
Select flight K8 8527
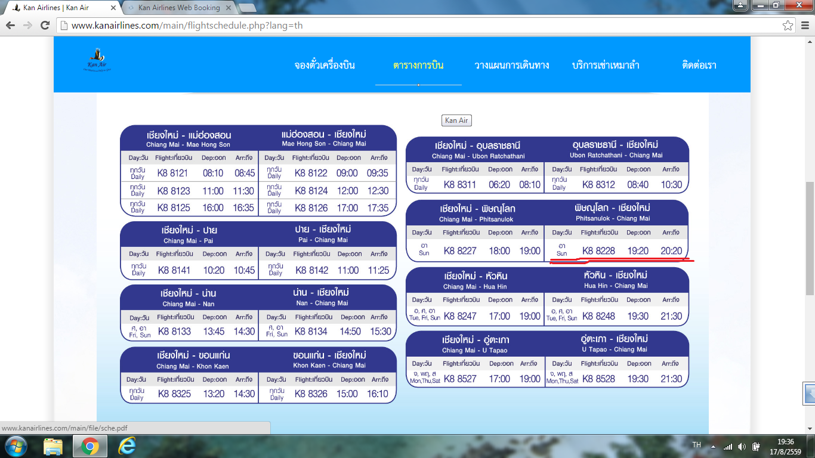click(460, 379)
